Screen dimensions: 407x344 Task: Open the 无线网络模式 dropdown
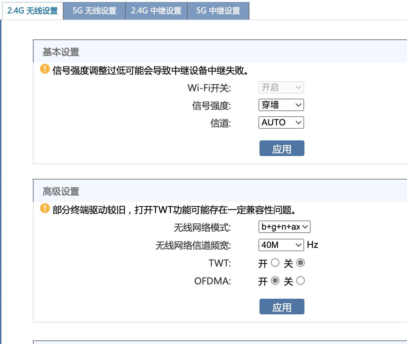point(284,227)
